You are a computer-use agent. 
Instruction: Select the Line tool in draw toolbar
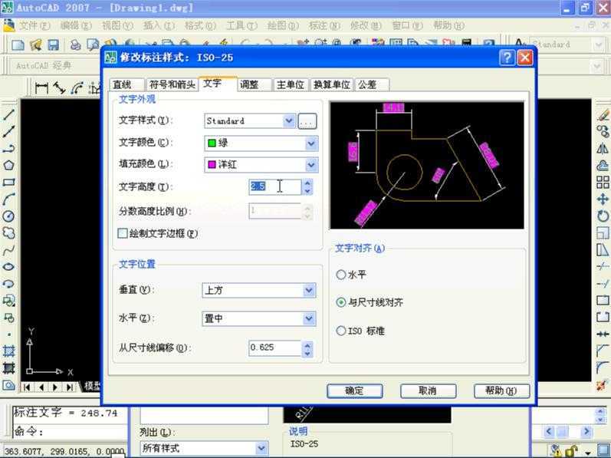point(8,114)
